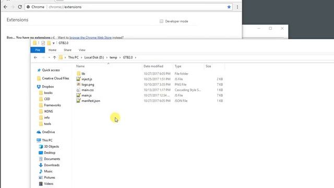
Task: Open the books folder under Dropbox
Action: [49, 93]
